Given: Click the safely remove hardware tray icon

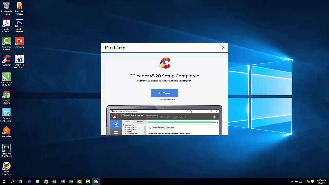Looking at the screenshot, I should point(308,182).
